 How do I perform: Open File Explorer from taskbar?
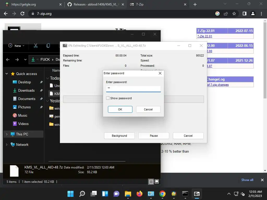[128, 194]
